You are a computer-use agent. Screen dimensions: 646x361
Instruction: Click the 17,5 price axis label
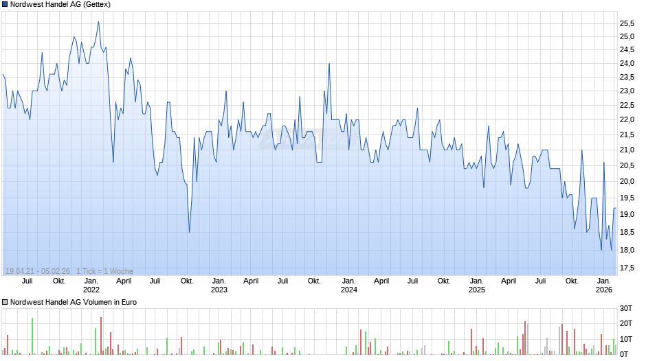(x=627, y=268)
